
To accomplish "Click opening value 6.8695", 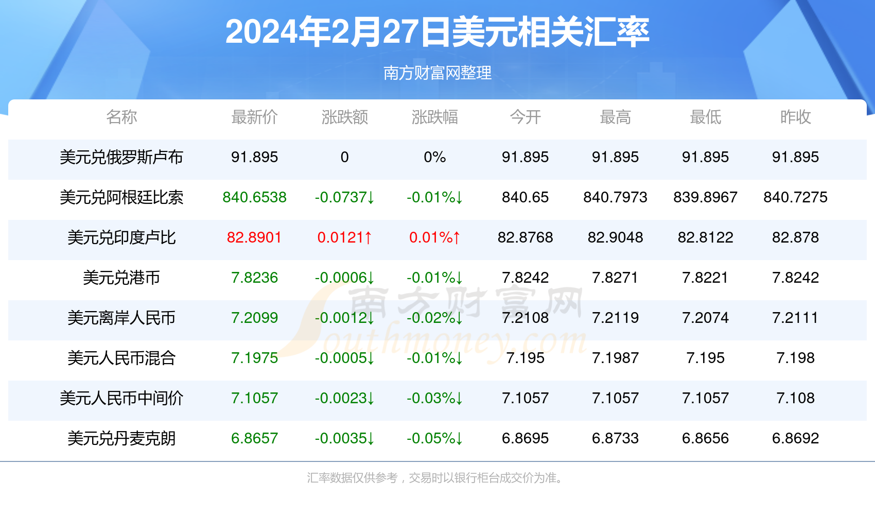I will point(525,438).
